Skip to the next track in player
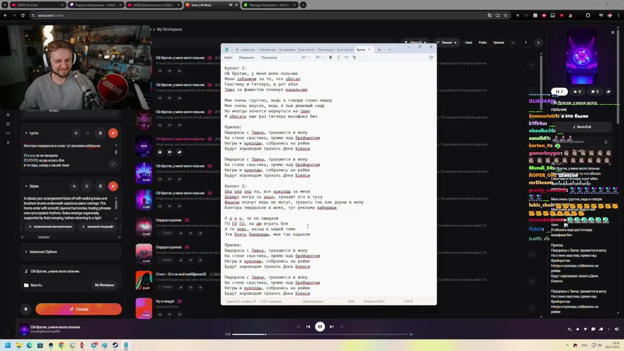This screenshot has width=624, height=351. coord(331,327)
